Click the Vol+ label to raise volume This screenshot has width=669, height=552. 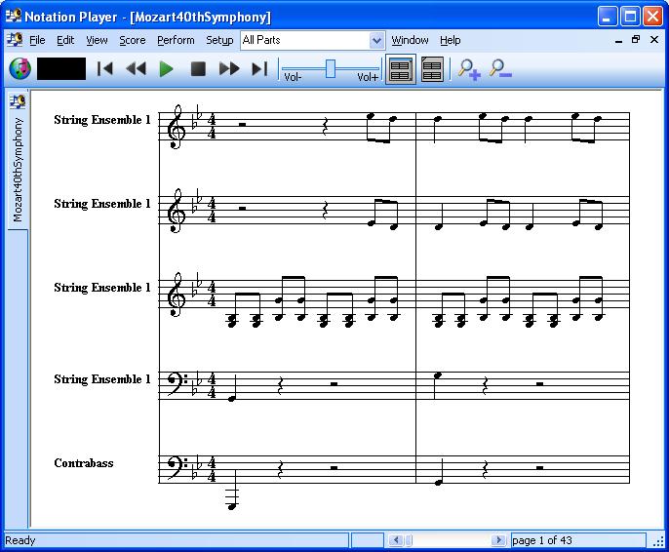[x=368, y=77]
